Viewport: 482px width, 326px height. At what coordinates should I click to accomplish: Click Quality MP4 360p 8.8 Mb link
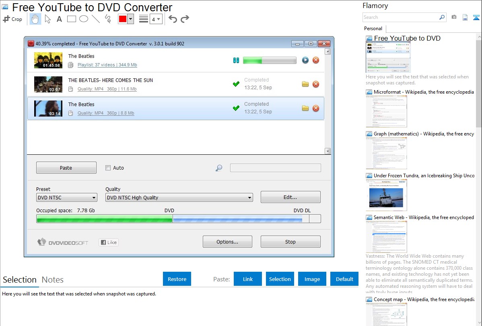point(106,113)
